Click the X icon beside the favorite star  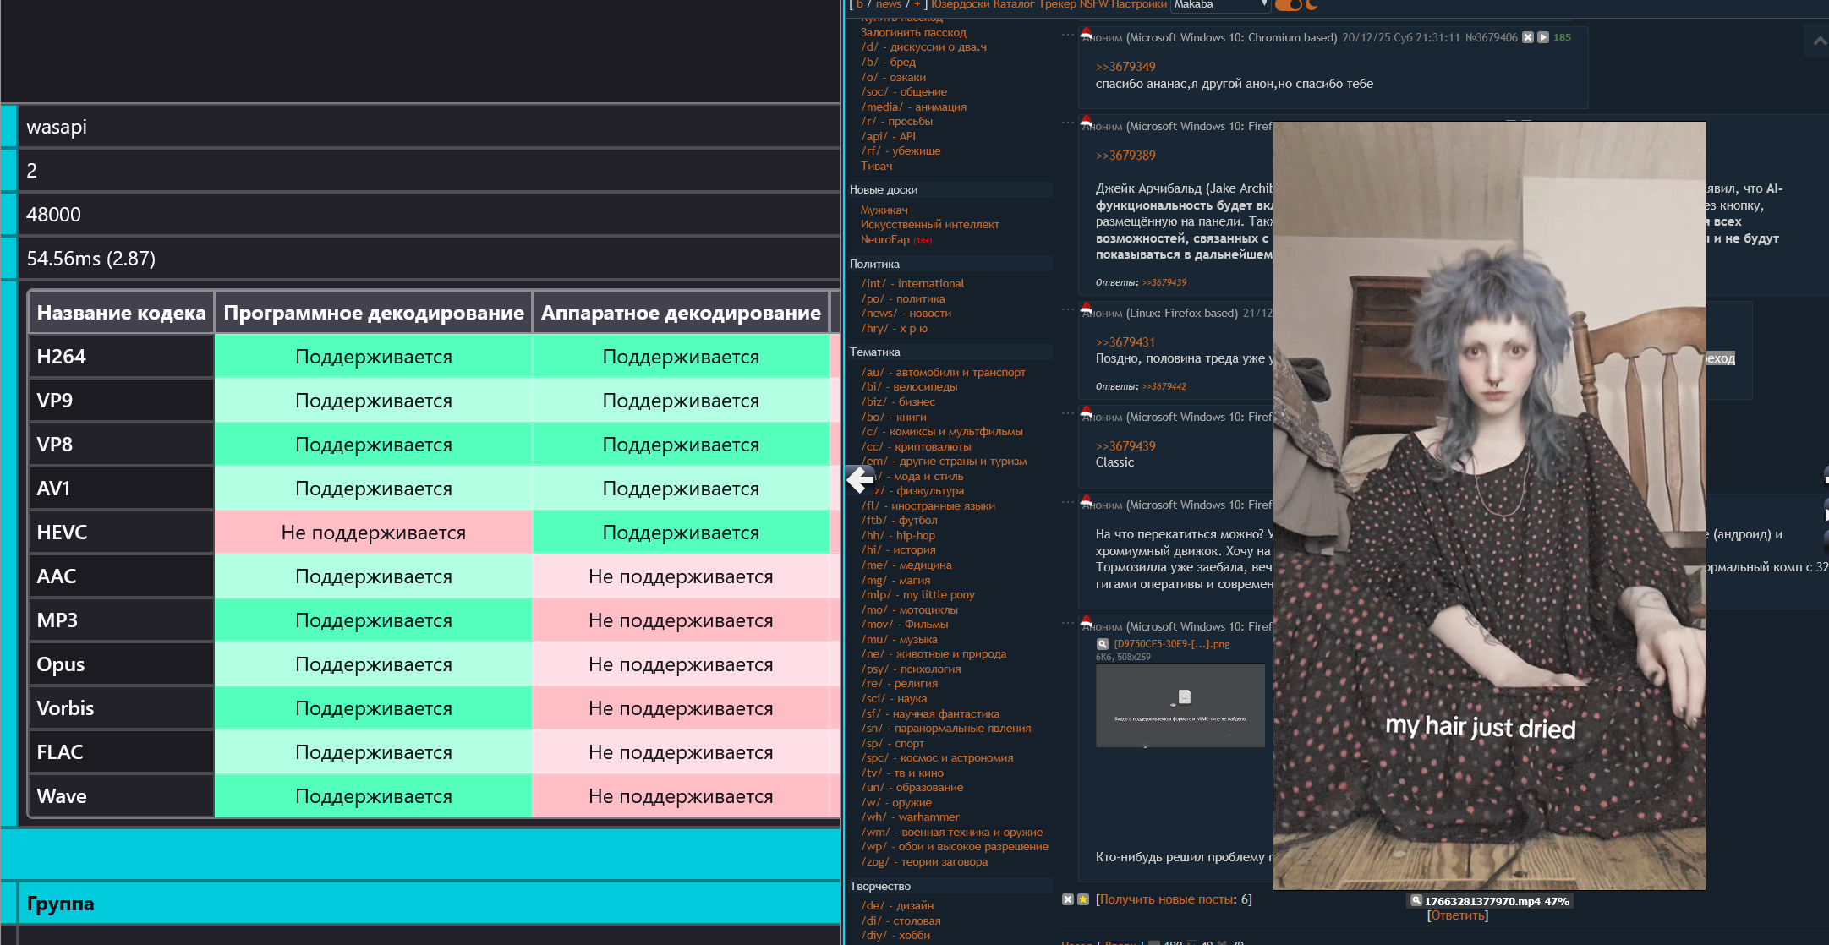pyautogui.click(x=1068, y=899)
